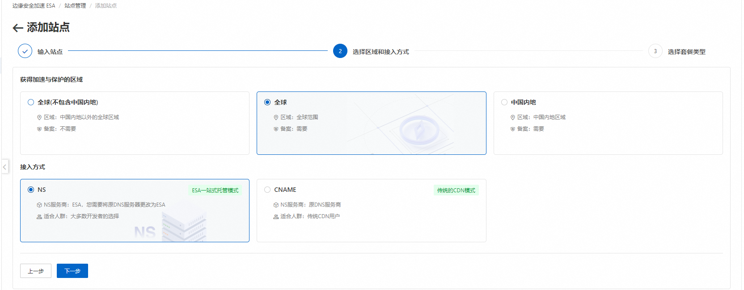
Task: Select the NS access method radio
Action: pos(31,190)
